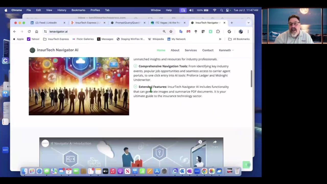Open the Trash in the Dock
The image size is (327, 184).
(237, 171)
